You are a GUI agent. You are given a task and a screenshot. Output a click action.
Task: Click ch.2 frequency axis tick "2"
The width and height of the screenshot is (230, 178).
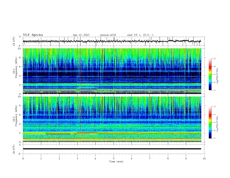pyautogui.click(x=21, y=133)
